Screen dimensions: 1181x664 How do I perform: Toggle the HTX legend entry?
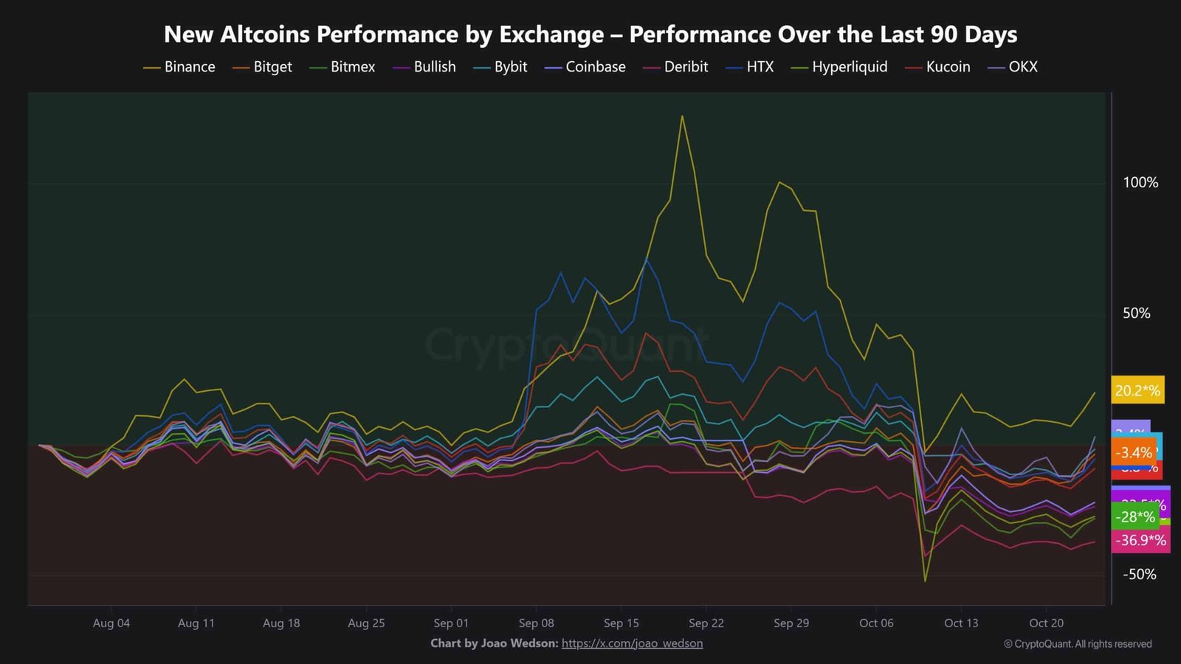click(749, 67)
